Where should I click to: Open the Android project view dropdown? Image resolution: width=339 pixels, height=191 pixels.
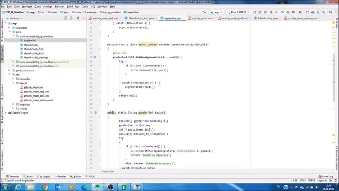(x=15, y=18)
